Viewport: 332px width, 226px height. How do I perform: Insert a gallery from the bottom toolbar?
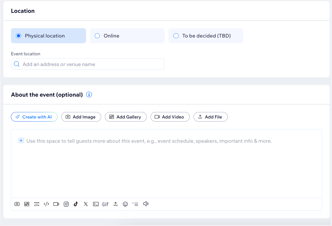click(27, 204)
